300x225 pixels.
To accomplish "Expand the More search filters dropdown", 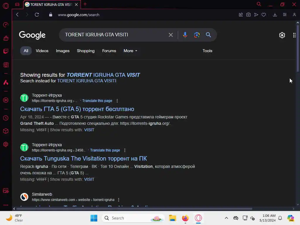I will tap(130, 51).
